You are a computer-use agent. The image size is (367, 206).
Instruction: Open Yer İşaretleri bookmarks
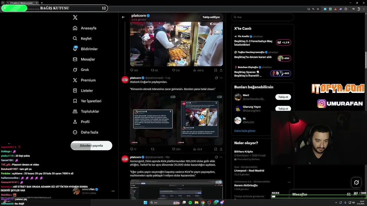(x=87, y=101)
